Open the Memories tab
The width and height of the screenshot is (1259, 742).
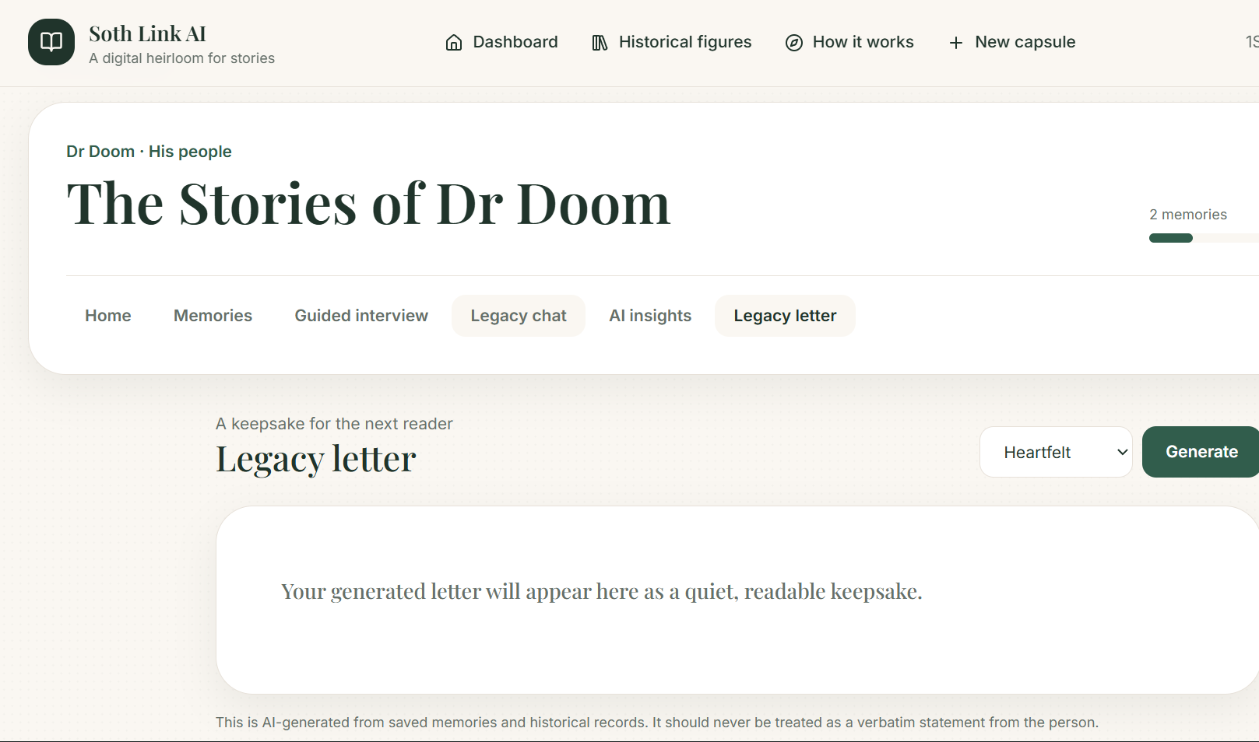point(213,316)
